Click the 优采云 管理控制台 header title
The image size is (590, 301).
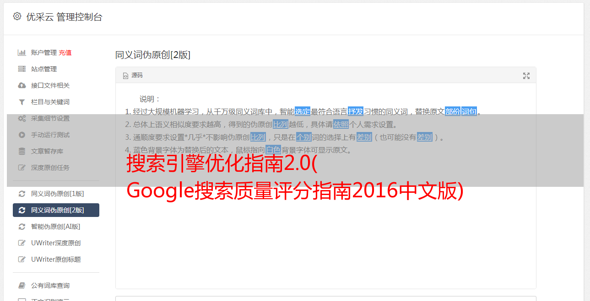tap(64, 17)
